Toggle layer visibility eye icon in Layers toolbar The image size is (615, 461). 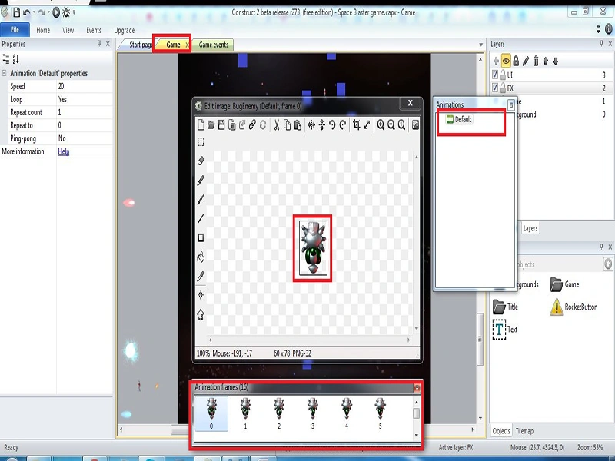tap(506, 61)
